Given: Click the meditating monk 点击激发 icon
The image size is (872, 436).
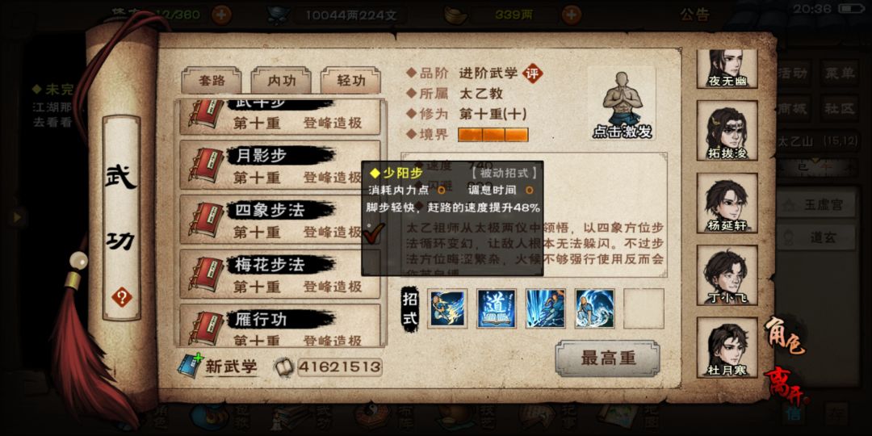Looking at the screenshot, I should coord(622,103).
